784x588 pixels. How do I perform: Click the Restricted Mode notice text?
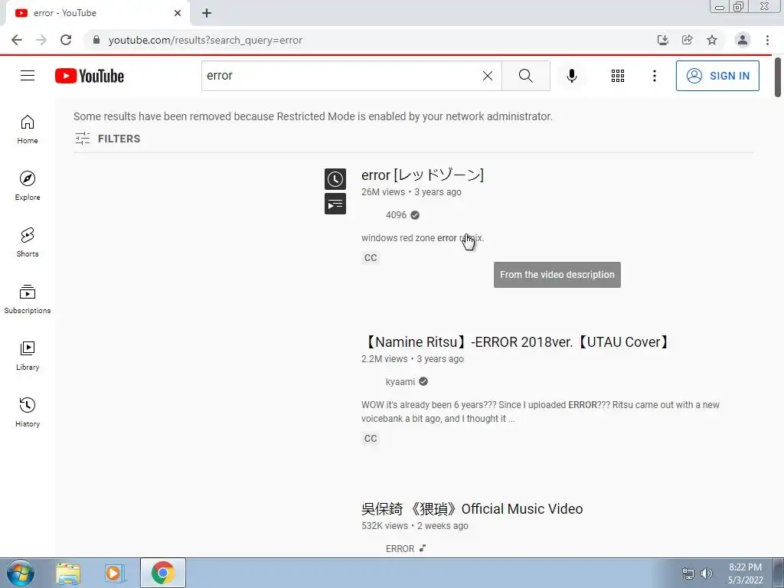(313, 116)
